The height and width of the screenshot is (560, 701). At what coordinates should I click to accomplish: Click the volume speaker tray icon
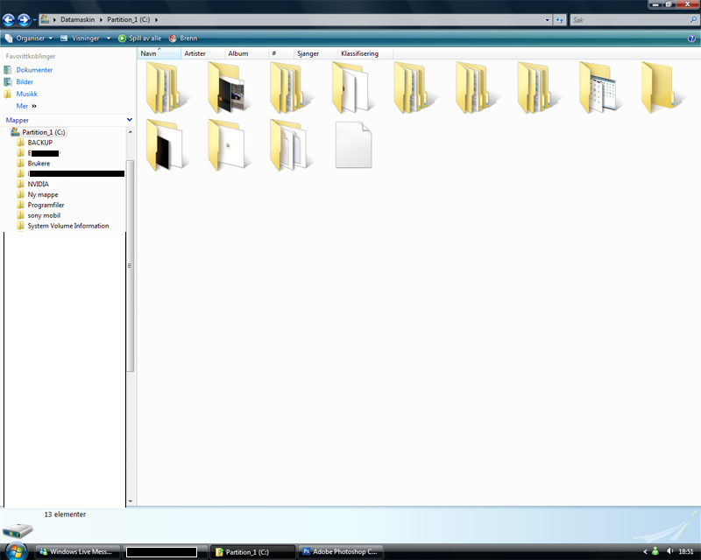(x=668, y=551)
